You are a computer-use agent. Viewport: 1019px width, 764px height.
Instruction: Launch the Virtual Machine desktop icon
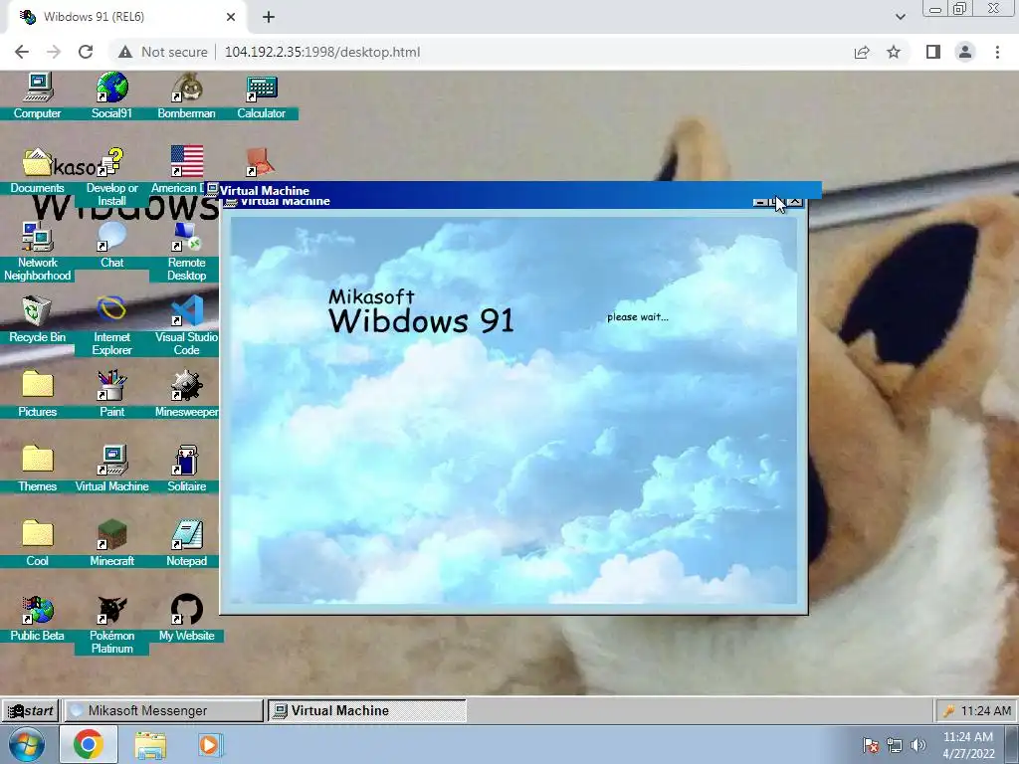111,469
